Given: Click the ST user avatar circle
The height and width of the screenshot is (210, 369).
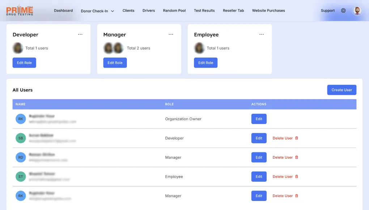Looking at the screenshot, I should coord(21,177).
